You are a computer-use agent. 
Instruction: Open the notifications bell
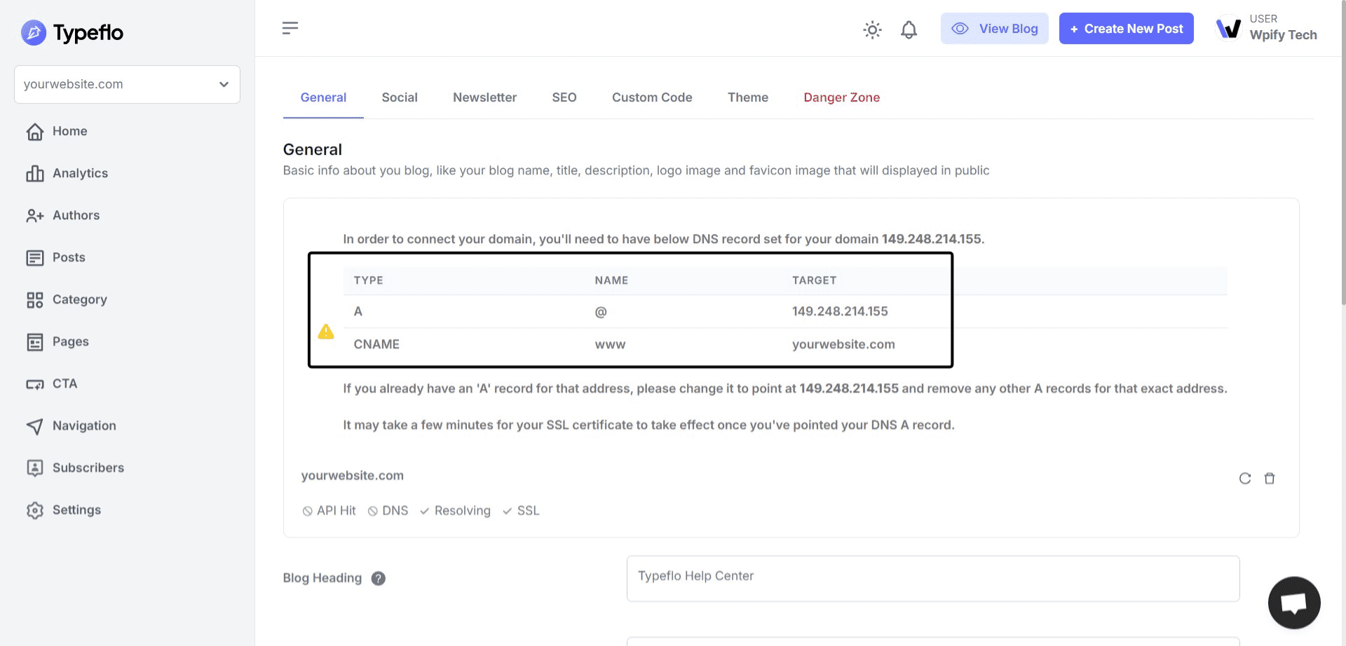tap(909, 29)
